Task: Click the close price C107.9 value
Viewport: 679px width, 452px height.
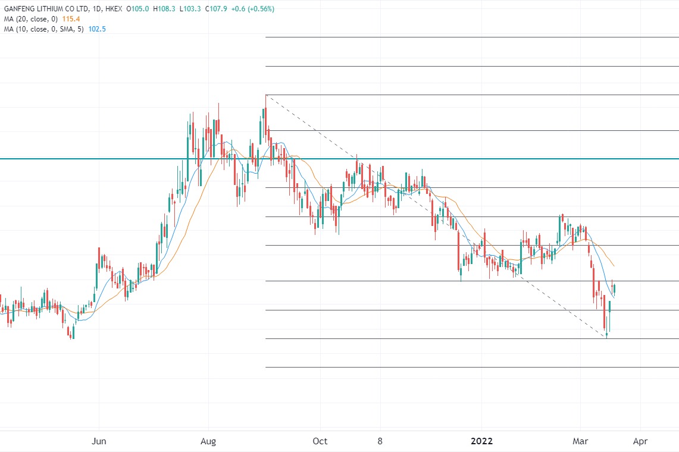Action: pyautogui.click(x=217, y=10)
